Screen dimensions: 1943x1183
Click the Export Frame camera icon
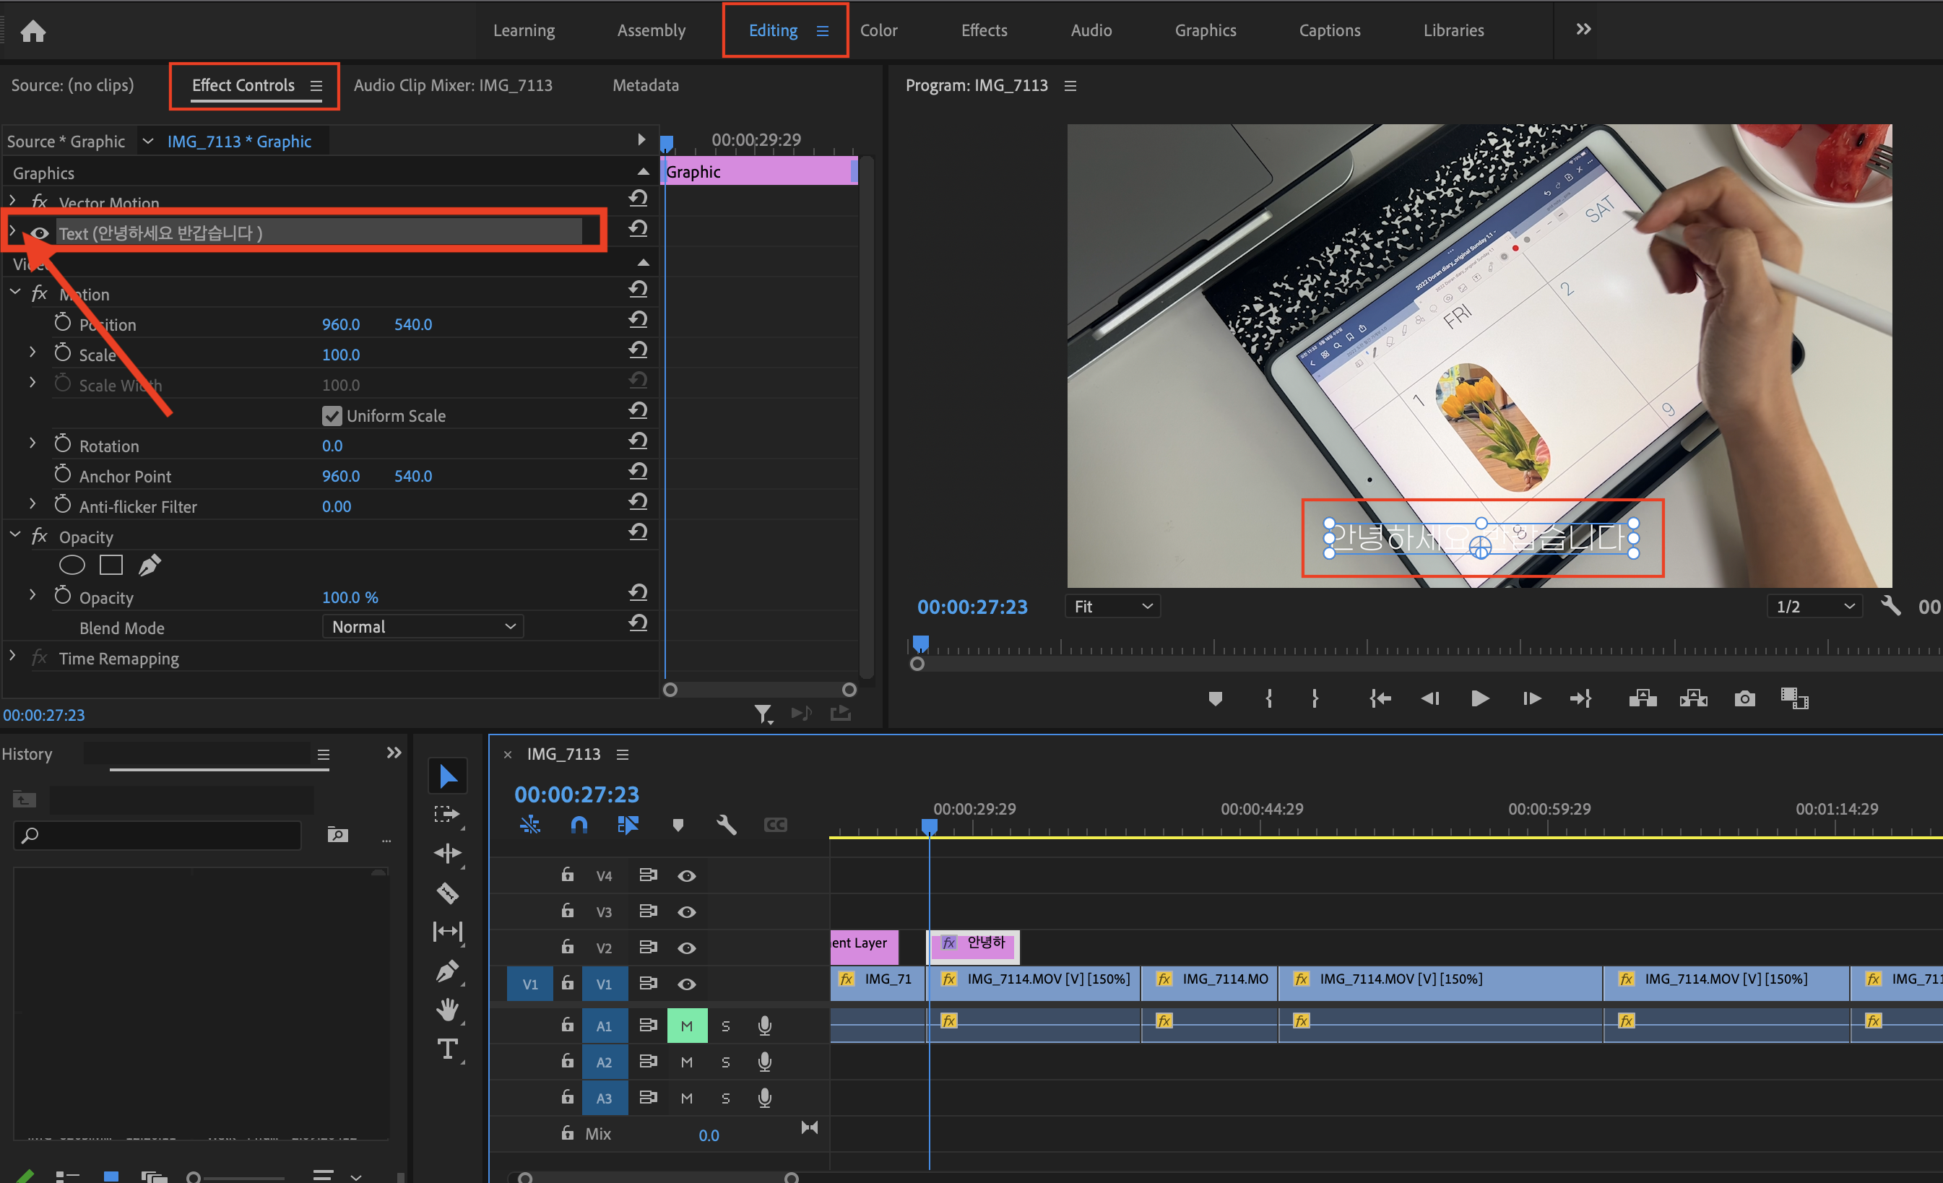click(1744, 699)
